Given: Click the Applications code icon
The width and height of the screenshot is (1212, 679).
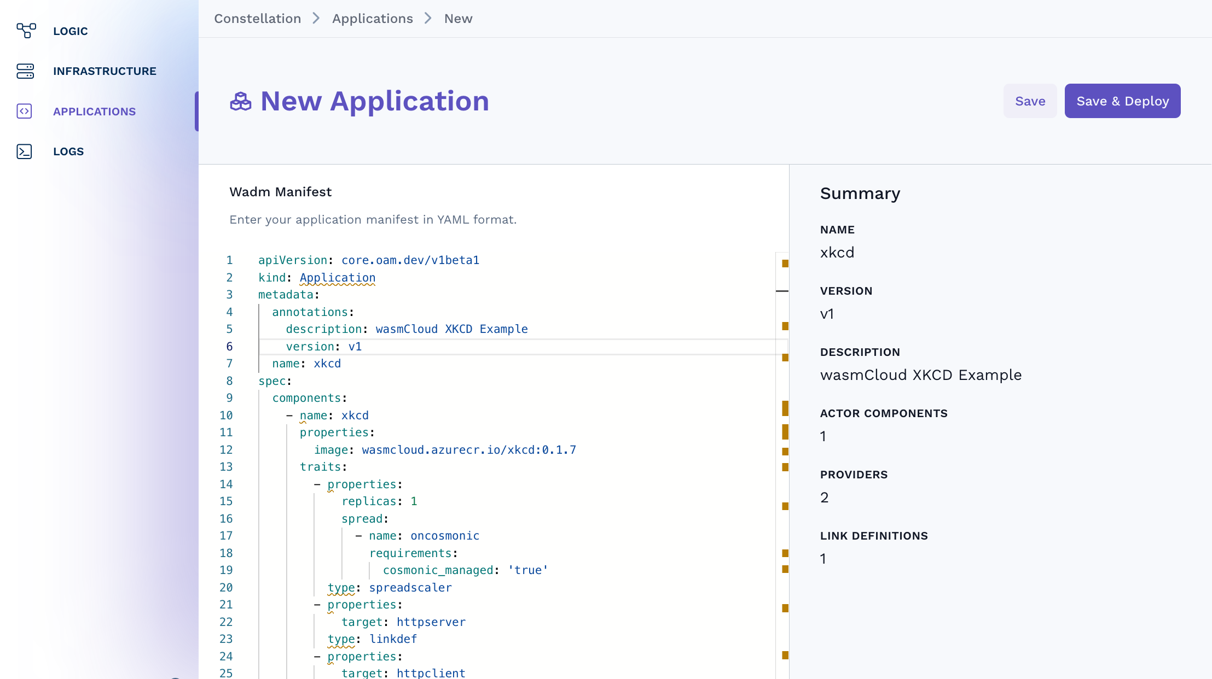Looking at the screenshot, I should (25, 111).
